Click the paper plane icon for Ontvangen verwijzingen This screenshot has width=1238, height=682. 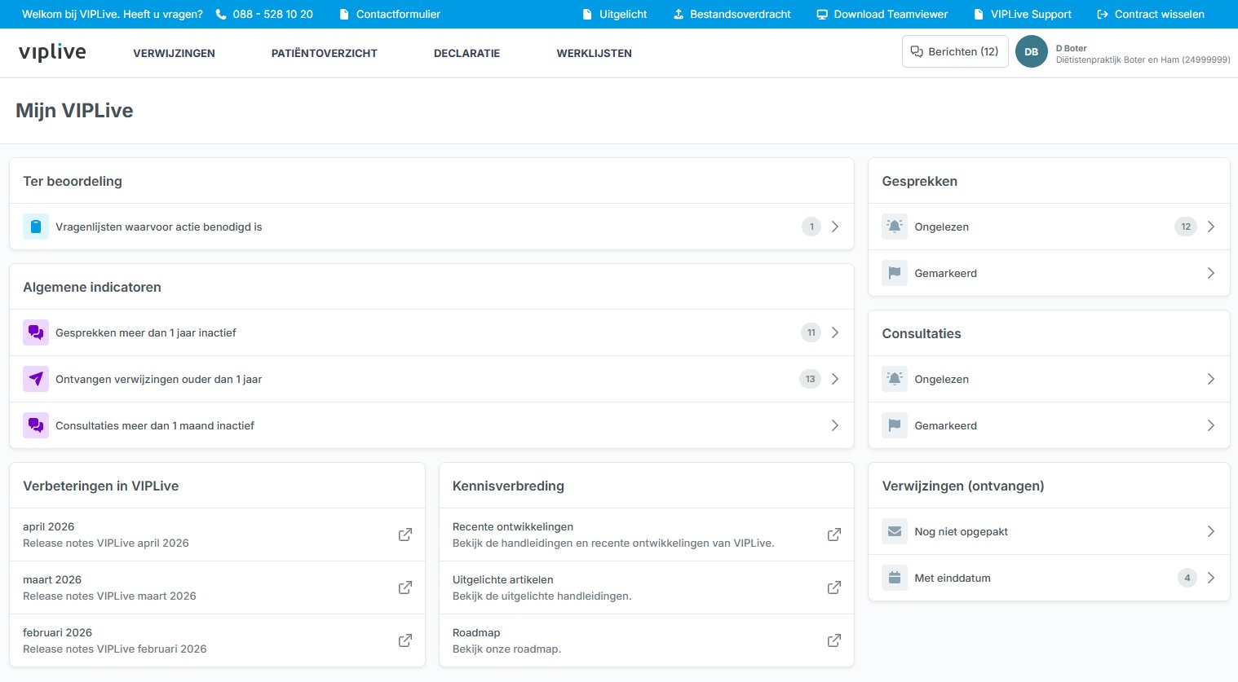(x=36, y=379)
